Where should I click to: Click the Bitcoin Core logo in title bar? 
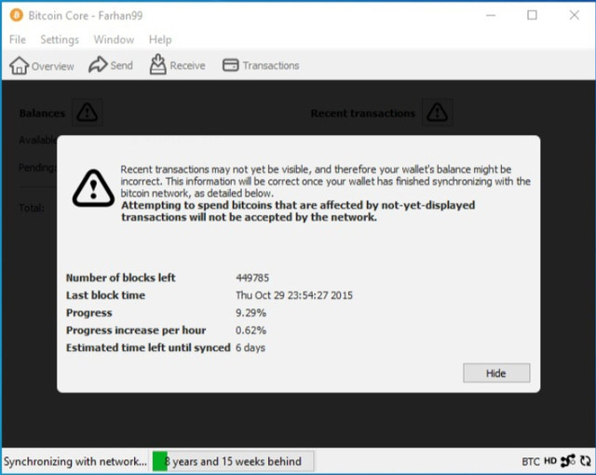pos(17,15)
